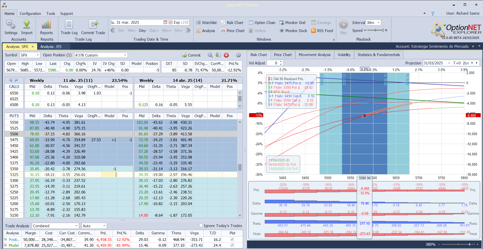Open the Interval 30m dropdown
The image size is (483, 249).
[378, 22]
